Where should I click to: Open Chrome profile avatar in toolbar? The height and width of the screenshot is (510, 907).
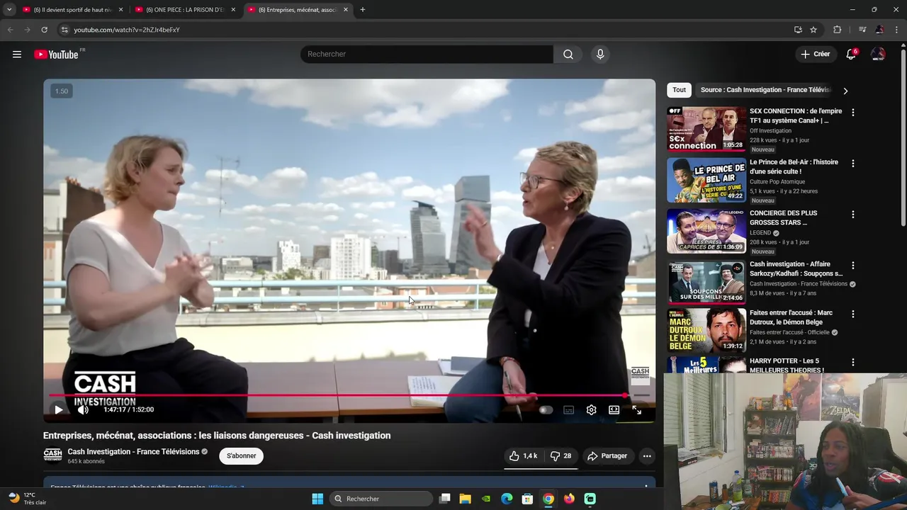[879, 30]
